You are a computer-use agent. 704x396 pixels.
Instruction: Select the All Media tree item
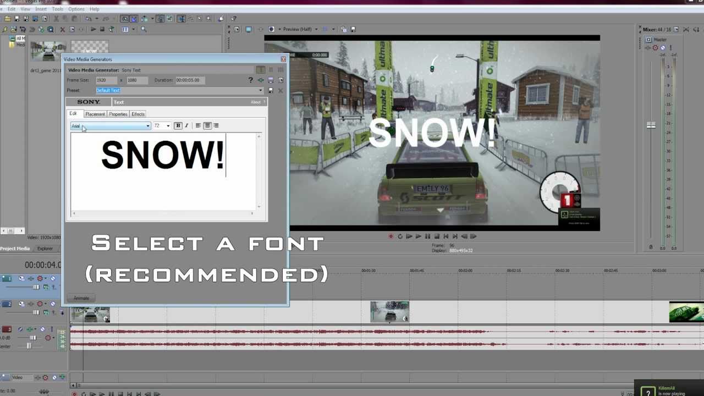click(x=20, y=38)
